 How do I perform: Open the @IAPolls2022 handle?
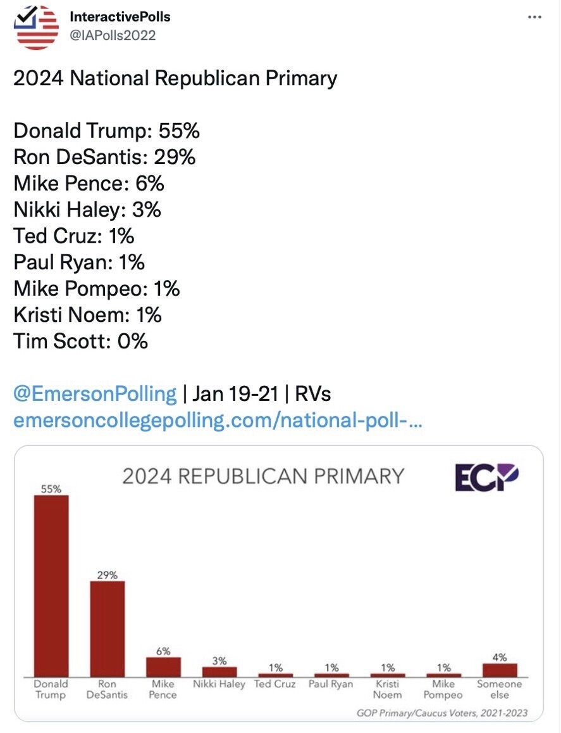pos(113,35)
